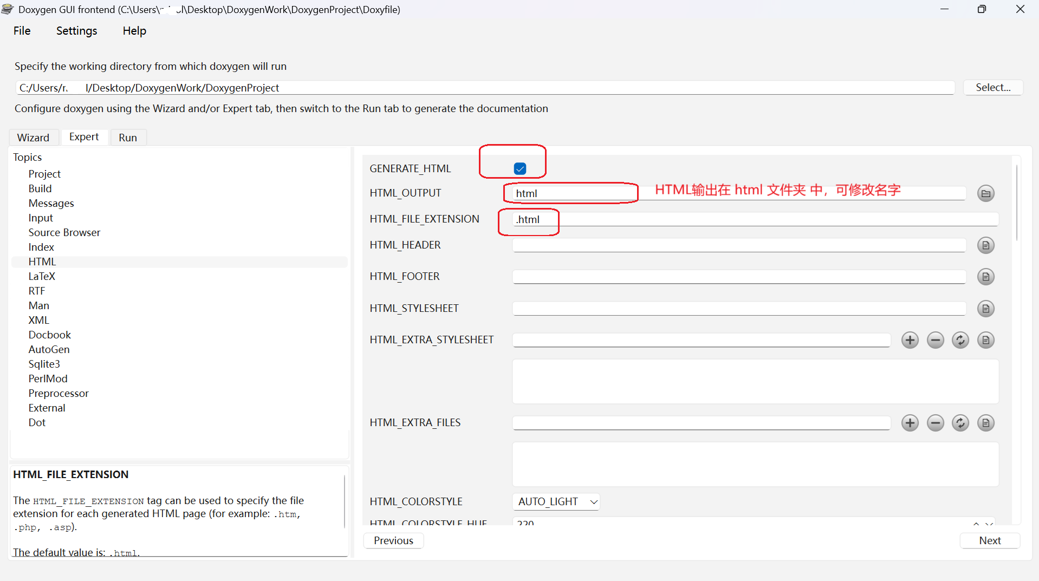Remove an HTML_EXTRA_STYLESHEET entry with minus icon

click(x=935, y=340)
